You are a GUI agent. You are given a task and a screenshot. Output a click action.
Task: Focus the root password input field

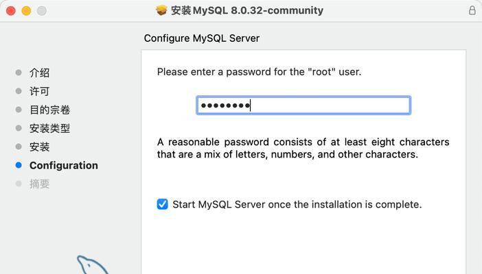point(303,105)
